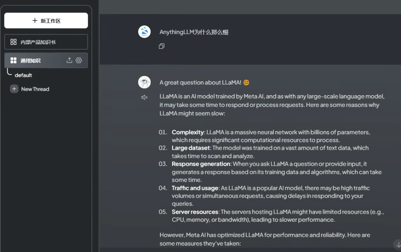Viewport: 401px width, 252px height.
Task: Click the user message text AnythingLLM为什么那么慢
Action: (x=194, y=32)
